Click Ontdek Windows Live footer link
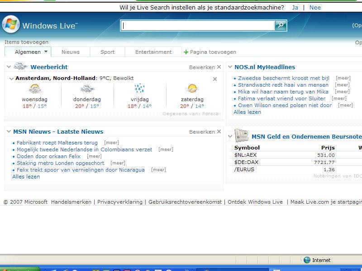 (x=255, y=202)
